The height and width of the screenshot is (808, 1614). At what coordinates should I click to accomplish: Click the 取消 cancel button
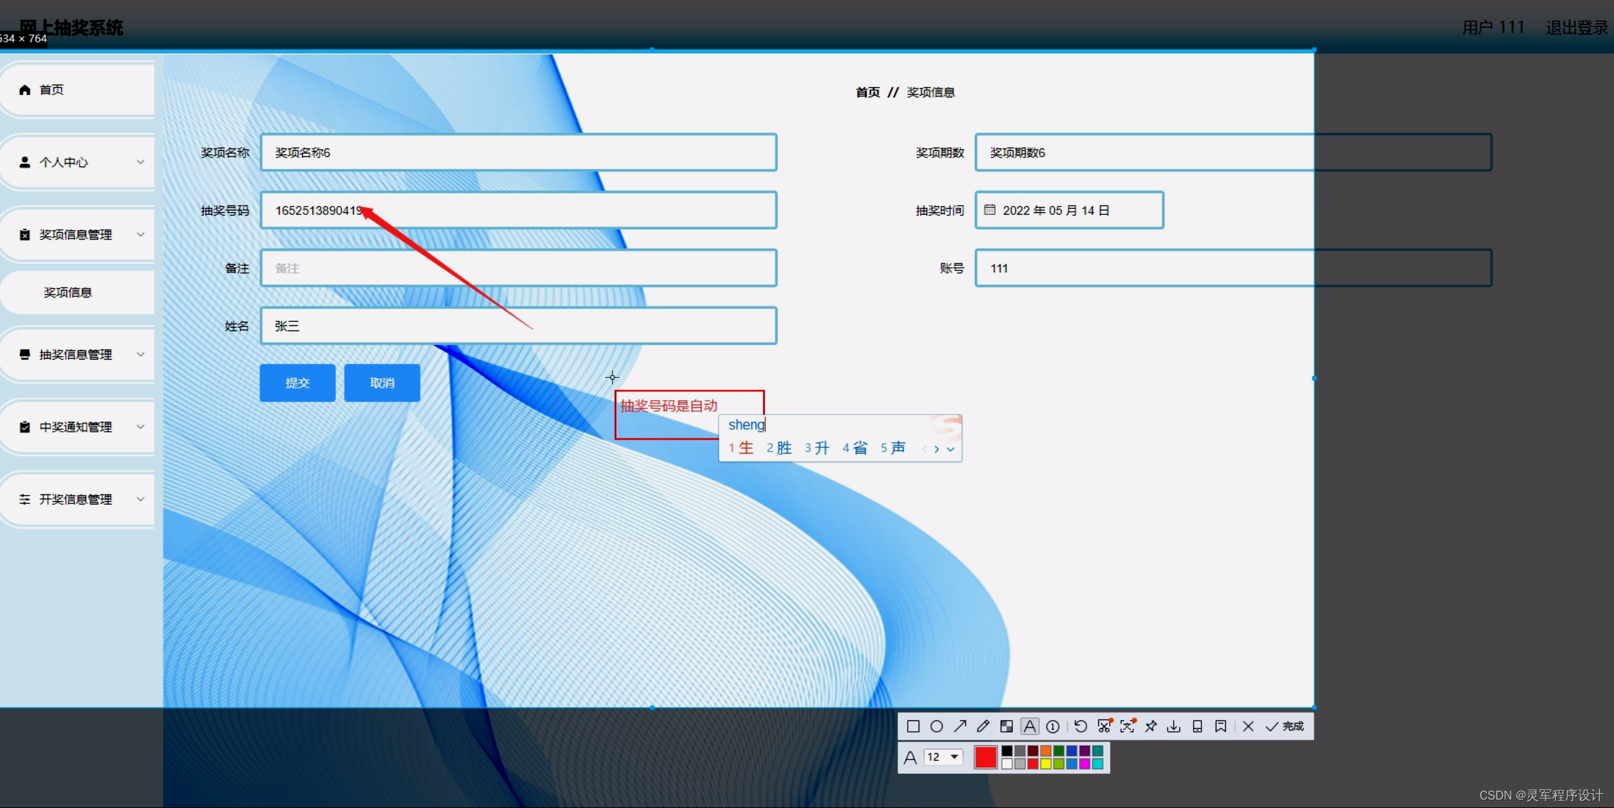pyautogui.click(x=382, y=383)
